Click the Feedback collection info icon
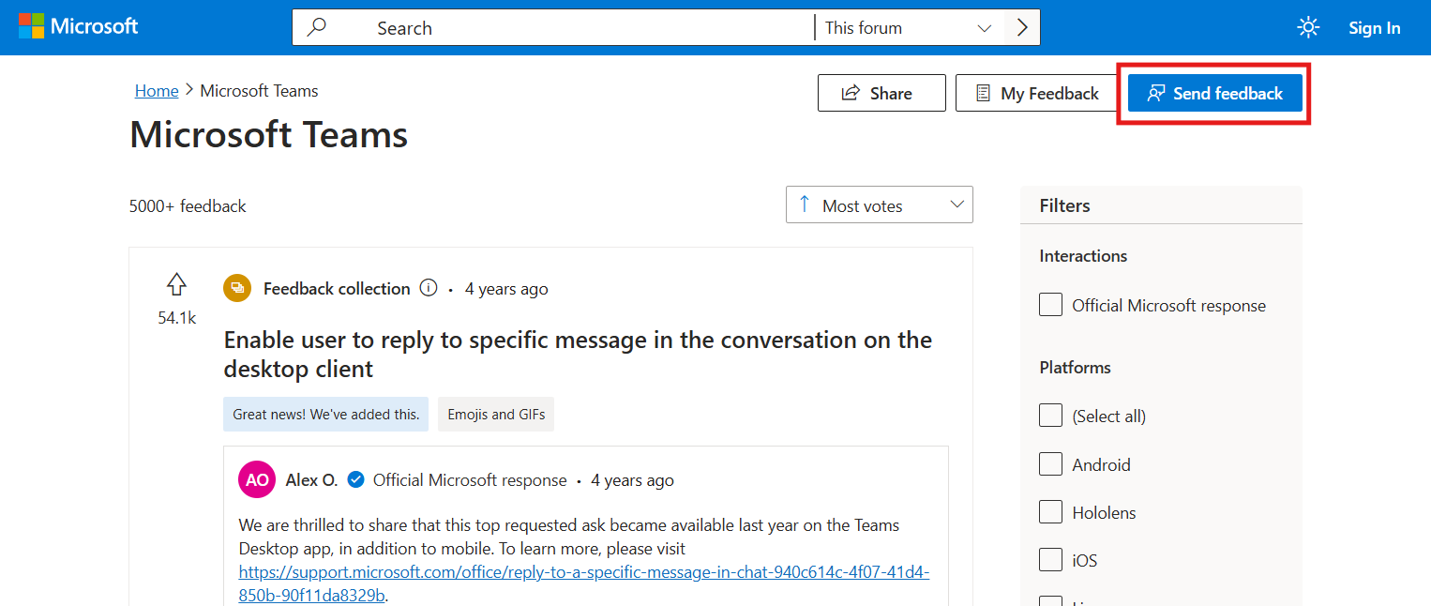The image size is (1431, 606). pyautogui.click(x=429, y=288)
